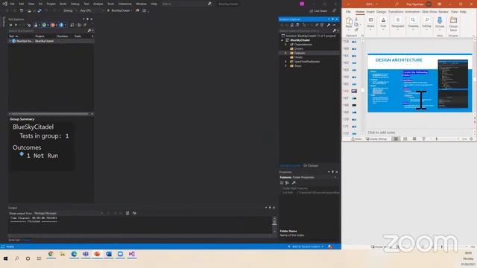The height and width of the screenshot is (268, 477).
Task: Click the Search Test Explorer input field
Action: click(48, 31)
